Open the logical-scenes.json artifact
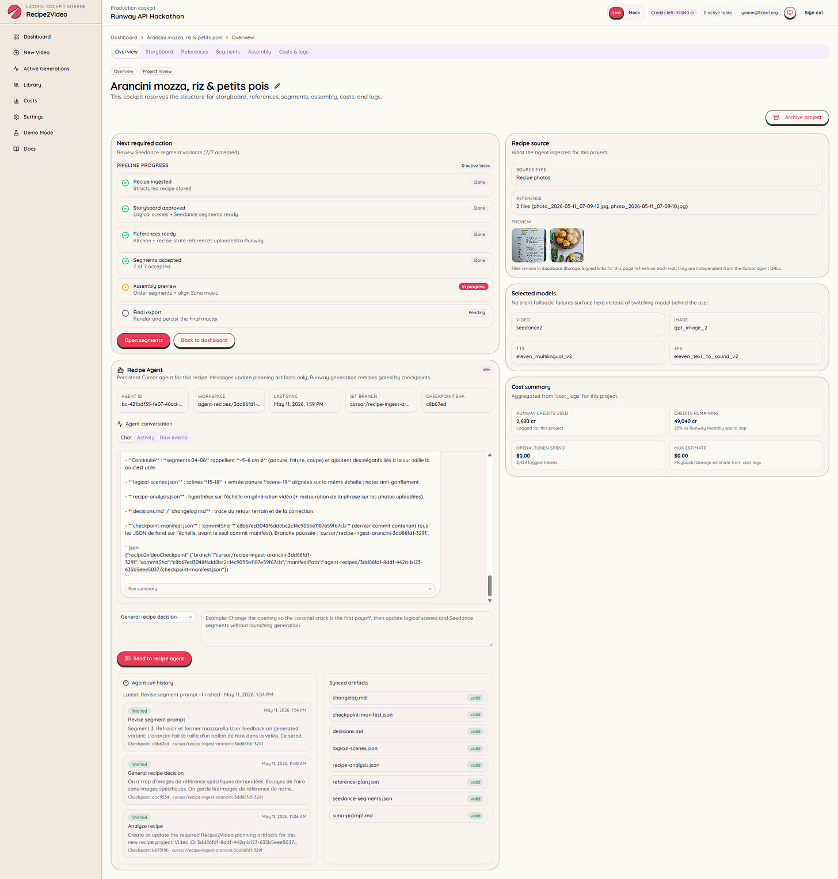This screenshot has width=838, height=879. click(x=408, y=748)
